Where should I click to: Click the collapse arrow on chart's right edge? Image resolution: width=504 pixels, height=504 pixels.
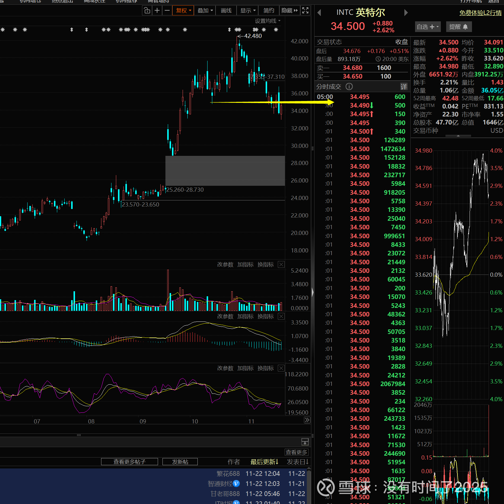point(312,292)
